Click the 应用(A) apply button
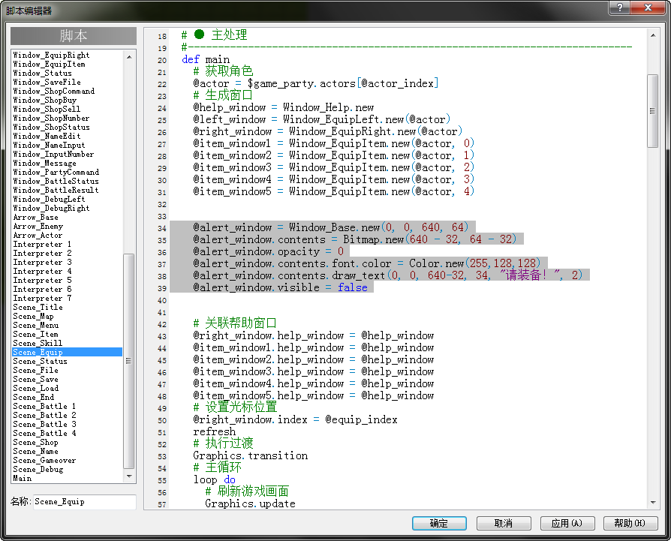This screenshot has height=541, width=671. [567, 523]
